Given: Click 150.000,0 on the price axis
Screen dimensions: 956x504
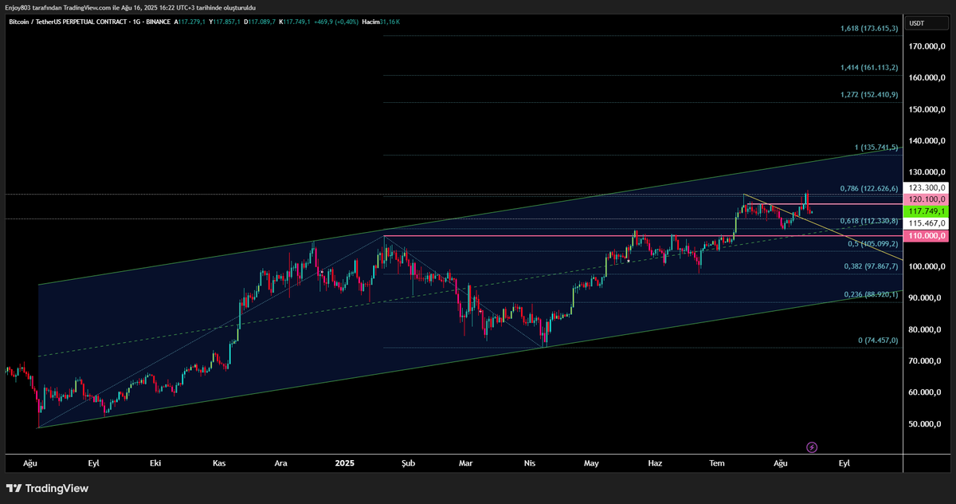Looking at the screenshot, I should tap(926, 109).
